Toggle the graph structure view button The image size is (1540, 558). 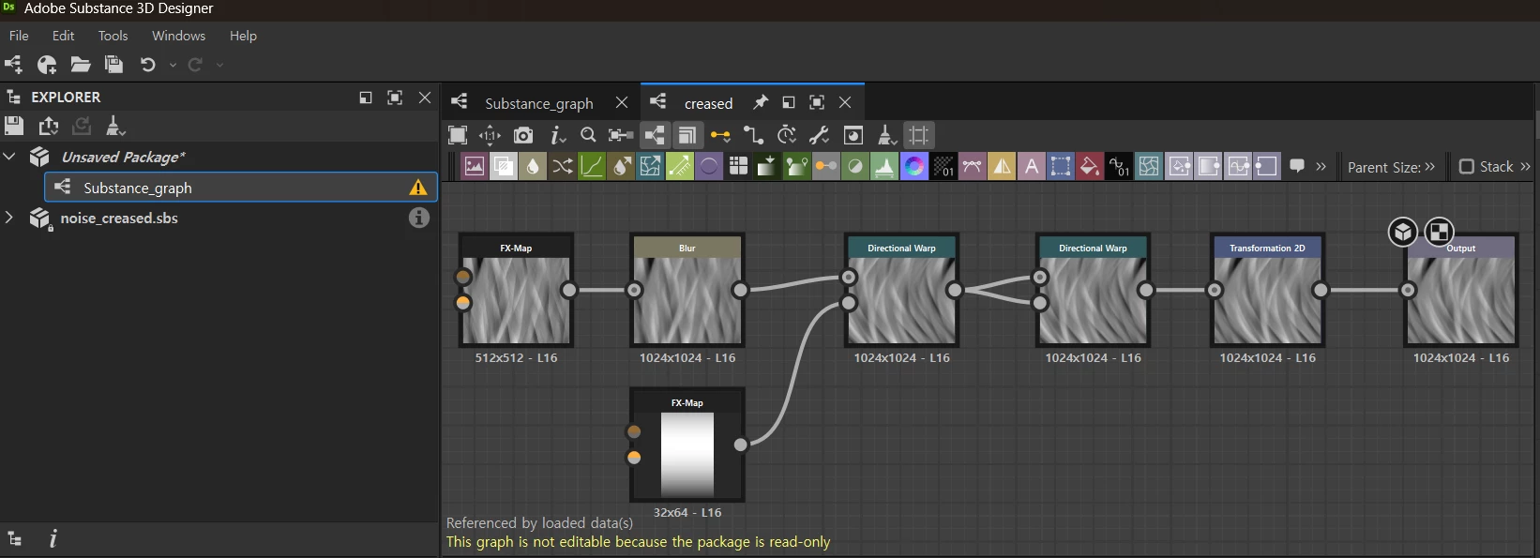click(655, 135)
